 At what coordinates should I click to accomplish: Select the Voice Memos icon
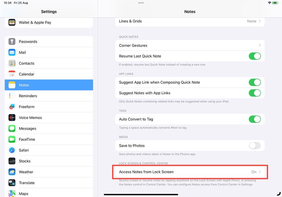pyautogui.click(x=12, y=118)
